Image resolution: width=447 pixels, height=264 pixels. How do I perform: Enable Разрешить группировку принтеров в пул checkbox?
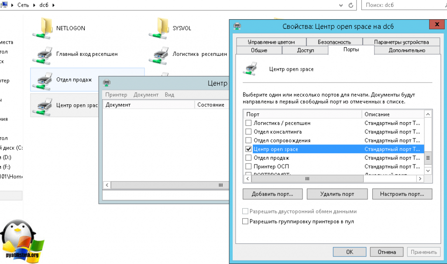coord(245,221)
